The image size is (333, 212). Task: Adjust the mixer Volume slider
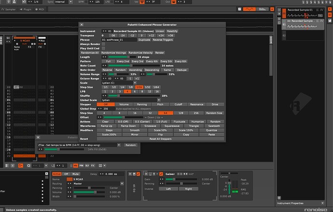point(89,192)
